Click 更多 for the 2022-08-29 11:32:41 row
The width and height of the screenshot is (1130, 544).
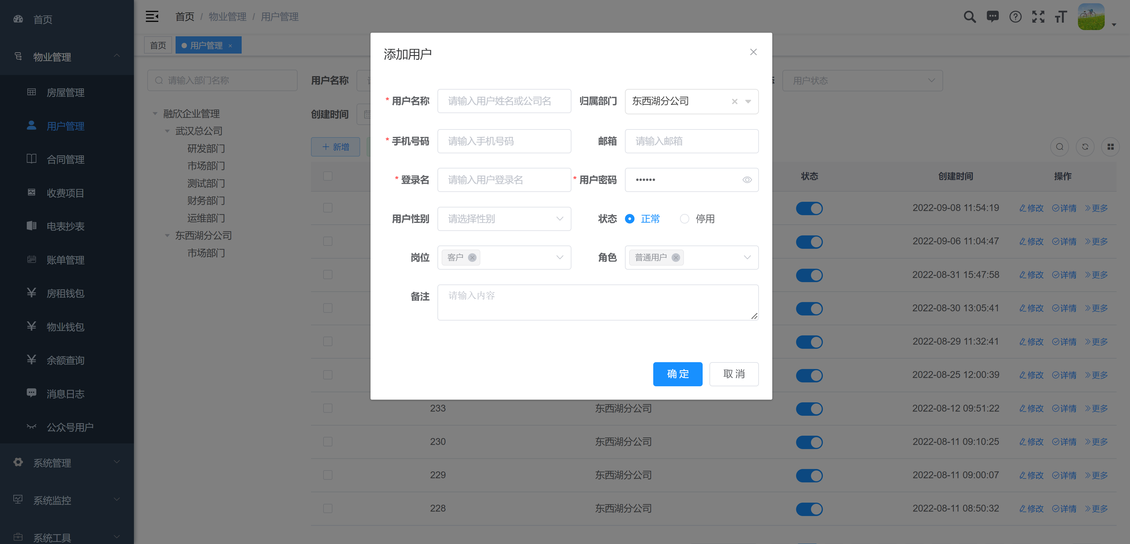click(1096, 342)
